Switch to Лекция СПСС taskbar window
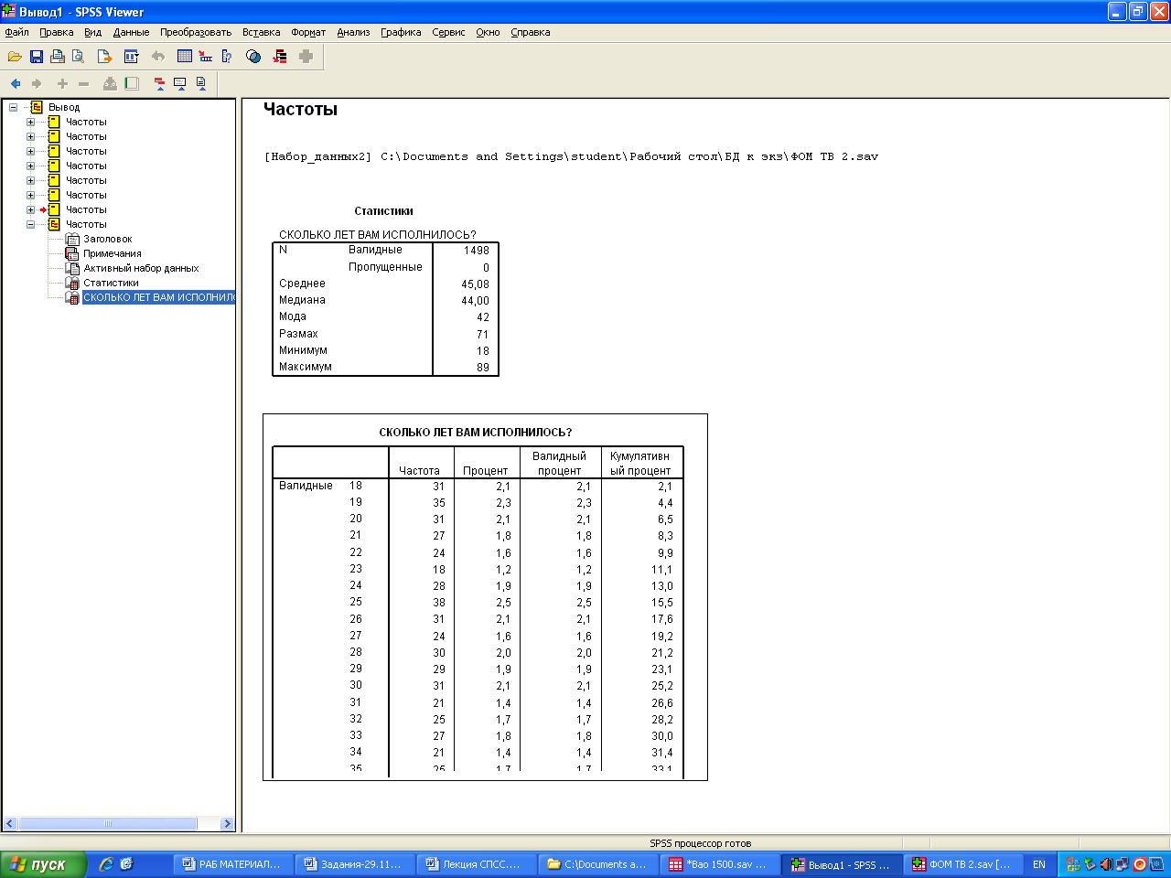This screenshot has width=1171, height=878. [477, 864]
